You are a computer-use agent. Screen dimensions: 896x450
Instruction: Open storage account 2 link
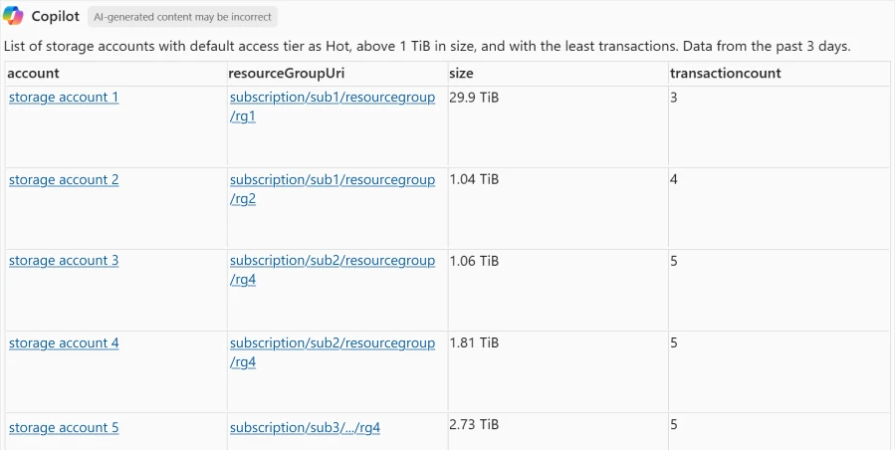(64, 180)
